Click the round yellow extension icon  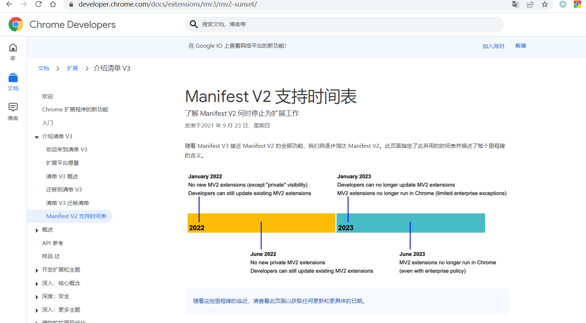click(563, 4)
